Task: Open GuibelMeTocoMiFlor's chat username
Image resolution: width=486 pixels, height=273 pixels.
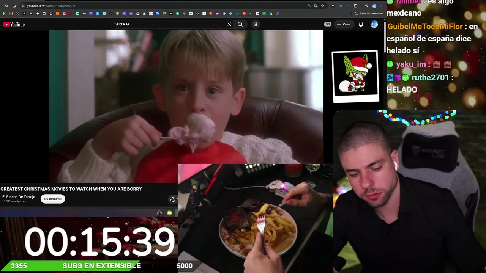Action: [x=424, y=27]
